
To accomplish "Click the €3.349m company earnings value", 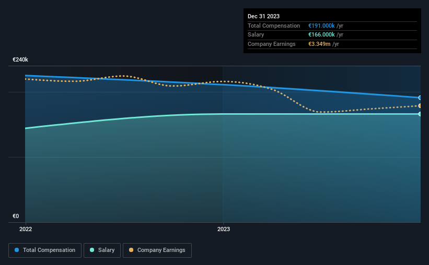I will (319, 44).
